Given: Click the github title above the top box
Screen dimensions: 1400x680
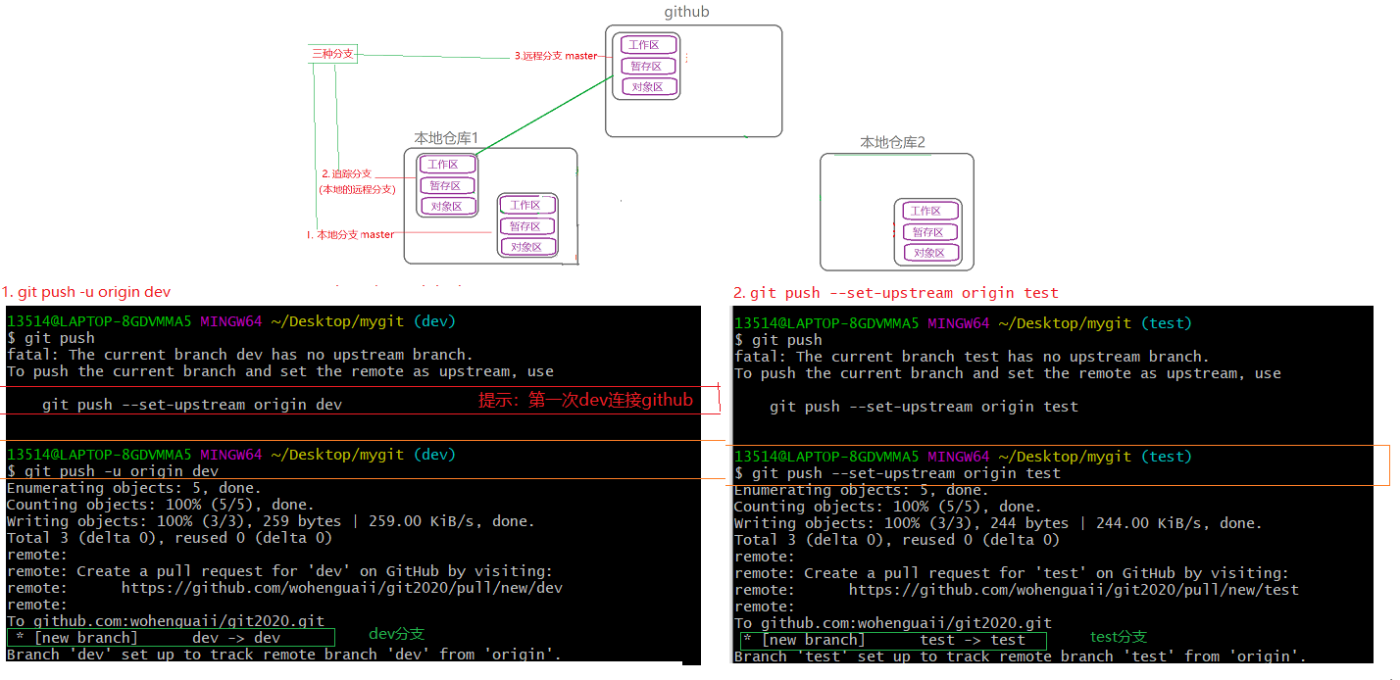Looking at the screenshot, I should pos(686,12).
